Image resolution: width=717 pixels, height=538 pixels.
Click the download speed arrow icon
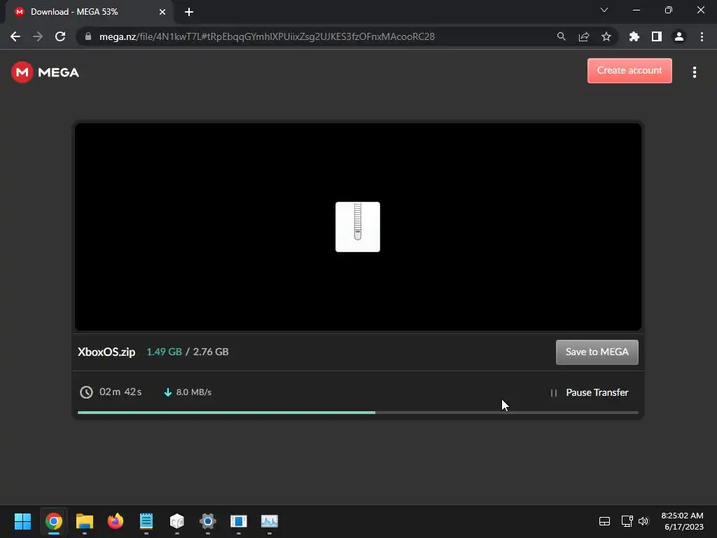(168, 392)
